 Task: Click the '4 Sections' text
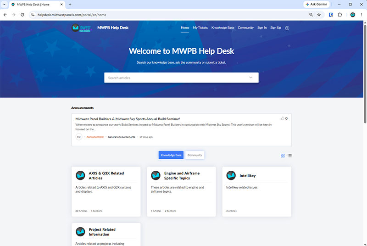pyautogui.click(x=96, y=211)
